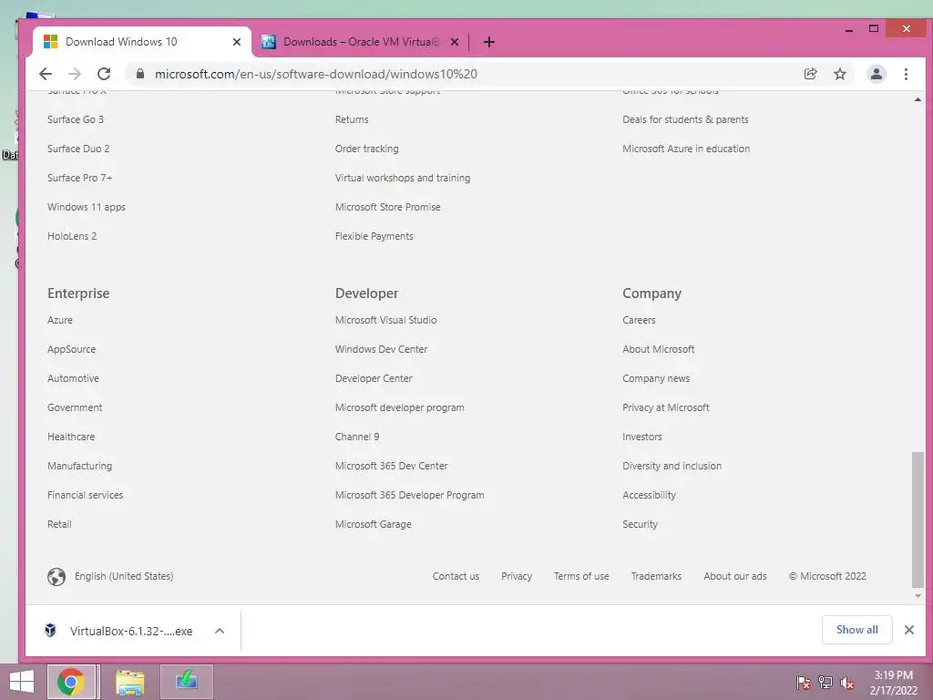
Task: Open HoloLens 2 link
Action: pos(72,236)
